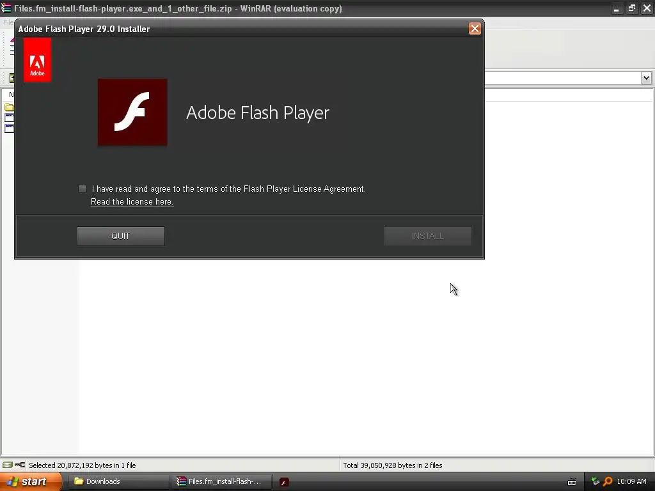
Task: Click the WinRAR window title bar icon
Action: 6,8
